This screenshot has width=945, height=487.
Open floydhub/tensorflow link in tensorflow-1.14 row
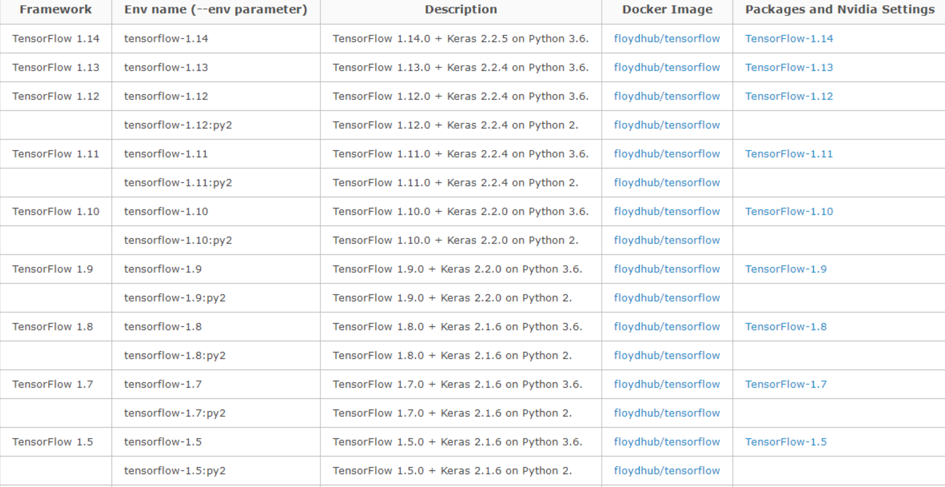point(667,38)
